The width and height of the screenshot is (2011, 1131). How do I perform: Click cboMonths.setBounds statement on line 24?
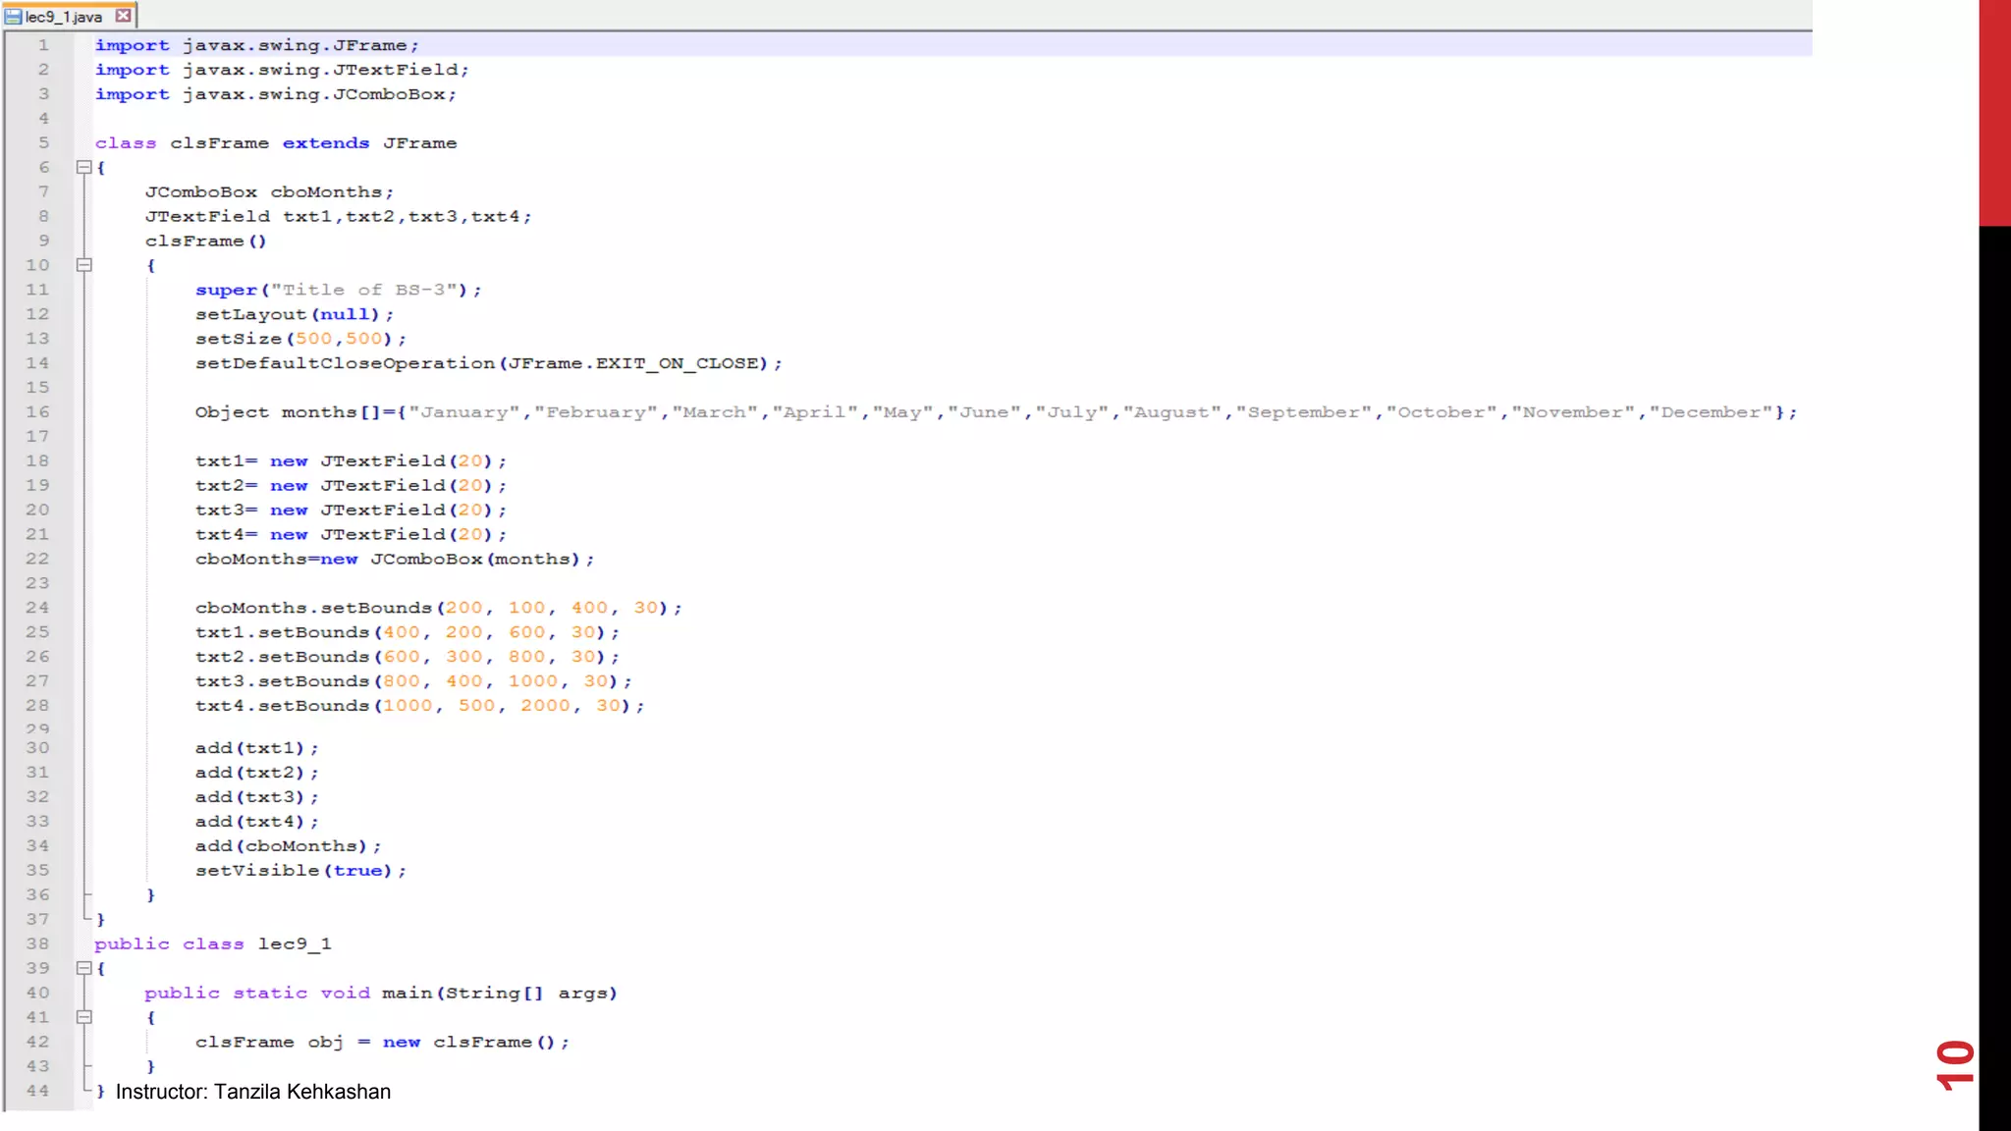pyautogui.click(x=437, y=608)
